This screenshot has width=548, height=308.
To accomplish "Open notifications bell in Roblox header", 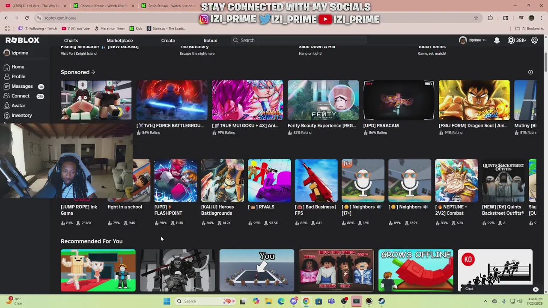I will pyautogui.click(x=497, y=40).
